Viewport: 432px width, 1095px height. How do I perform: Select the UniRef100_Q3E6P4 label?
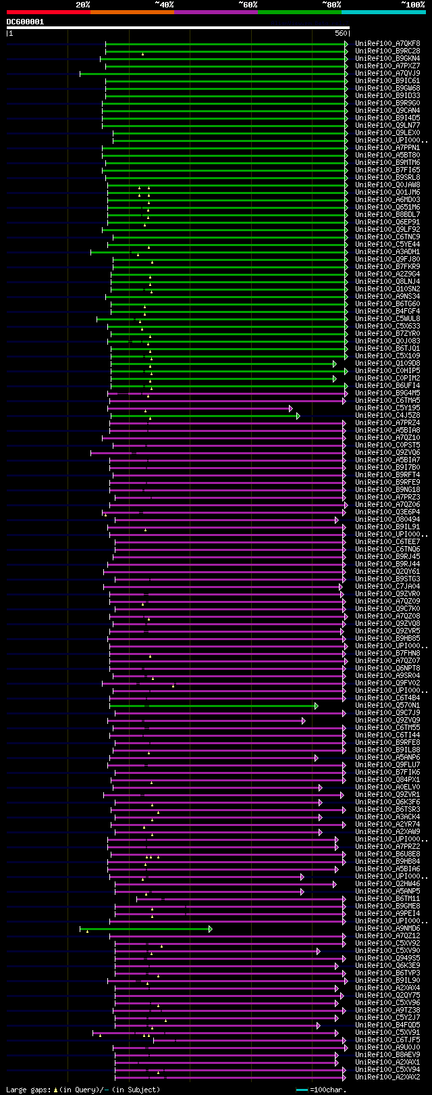pos(387,512)
